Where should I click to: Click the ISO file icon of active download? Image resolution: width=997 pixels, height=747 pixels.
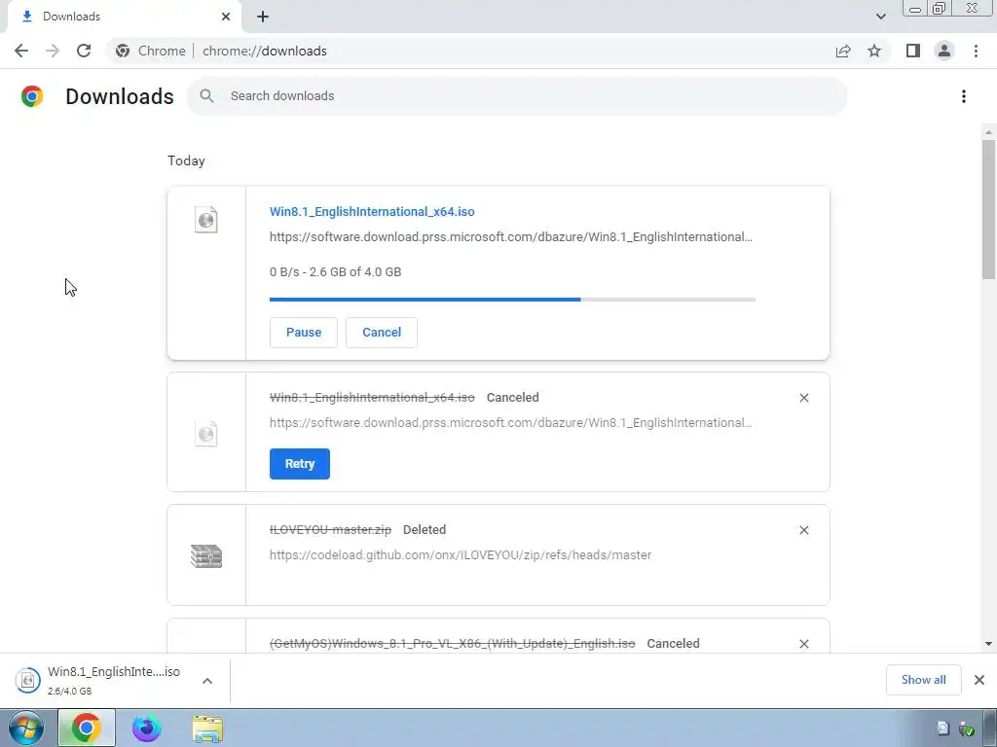206,220
